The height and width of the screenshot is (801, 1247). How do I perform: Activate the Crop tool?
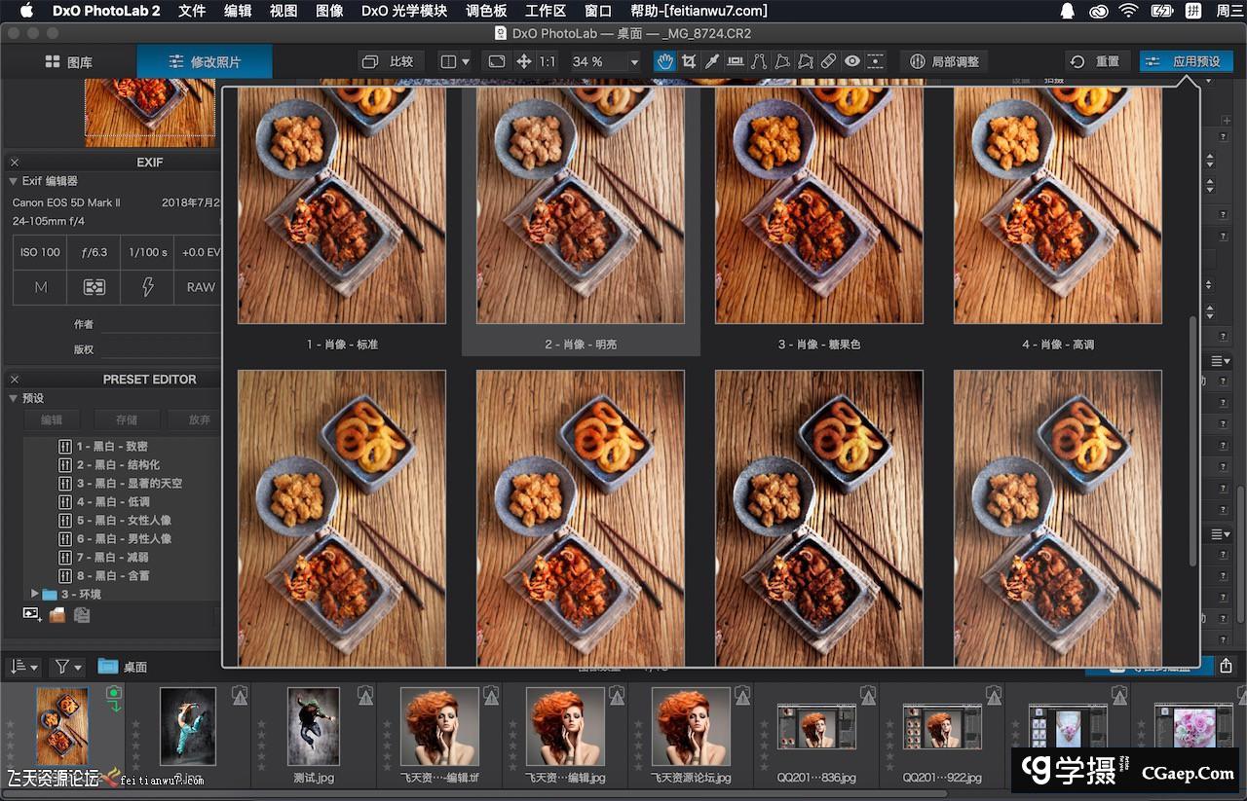tap(689, 61)
